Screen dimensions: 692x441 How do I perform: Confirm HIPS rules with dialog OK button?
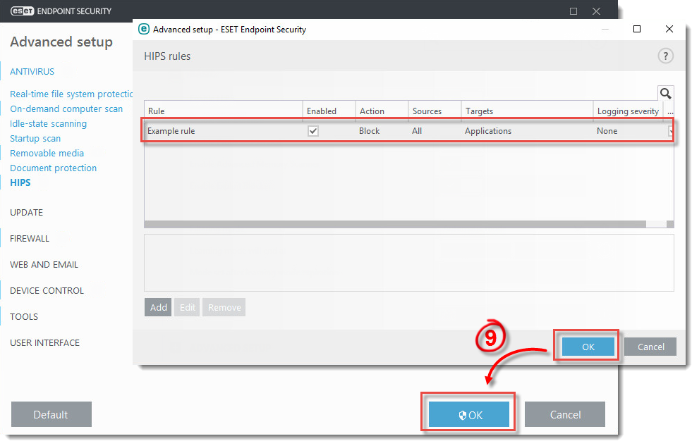click(588, 347)
